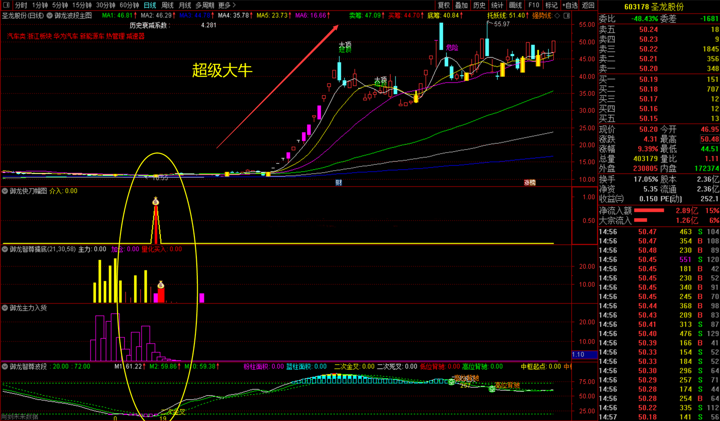Click the money bag signal in 御龙智尊擒底
The height and width of the screenshot is (421, 720).
pyautogui.click(x=161, y=285)
